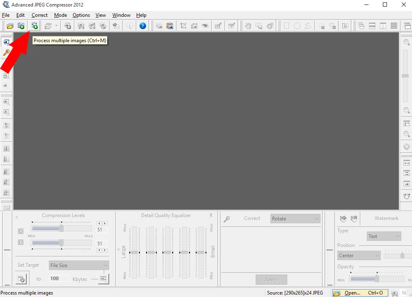Screen dimensions: 412x297
Task: Click the first Detail Quality Equalizer slider handle
Action: (135, 252)
